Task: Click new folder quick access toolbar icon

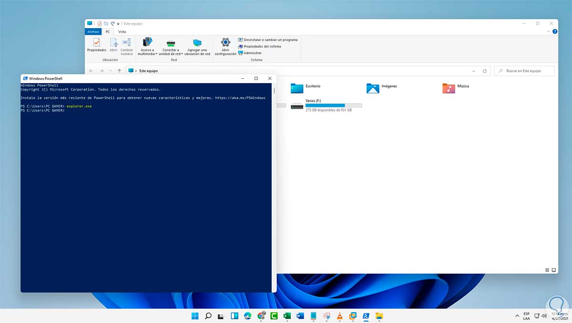Action: [106, 23]
